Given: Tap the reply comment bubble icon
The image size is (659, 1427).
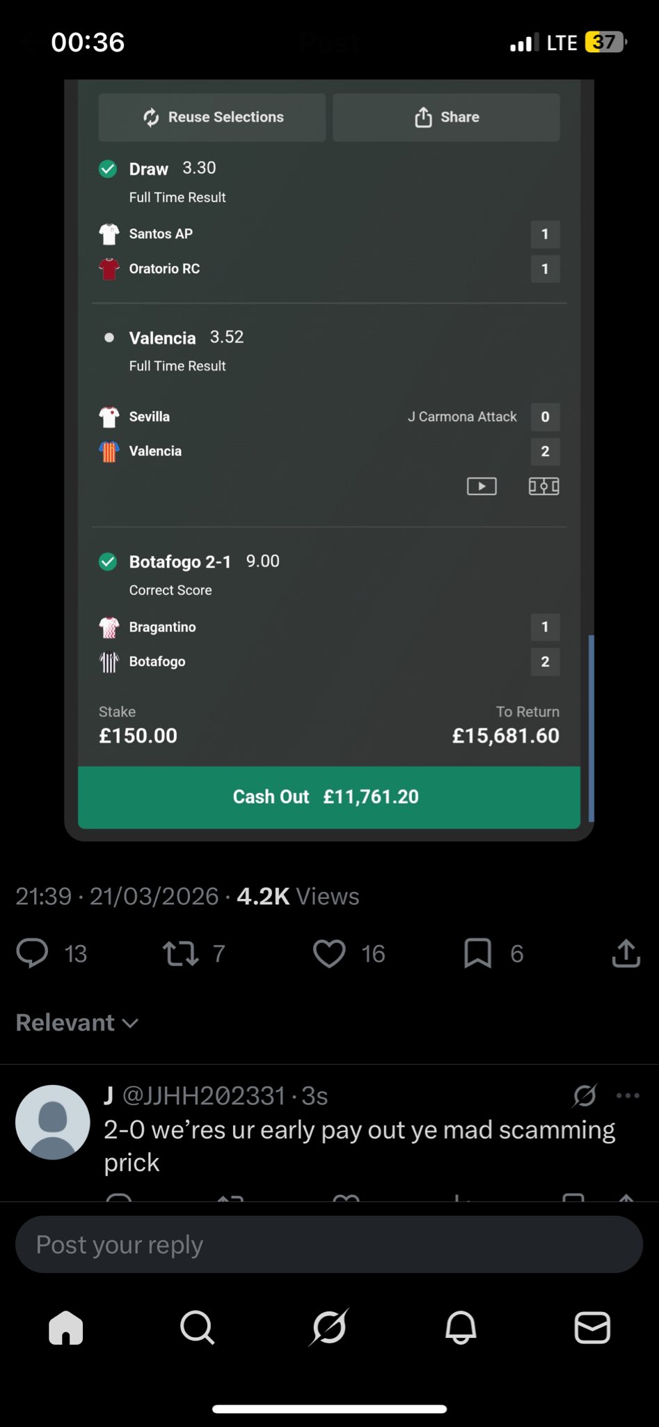Looking at the screenshot, I should pos(32,953).
